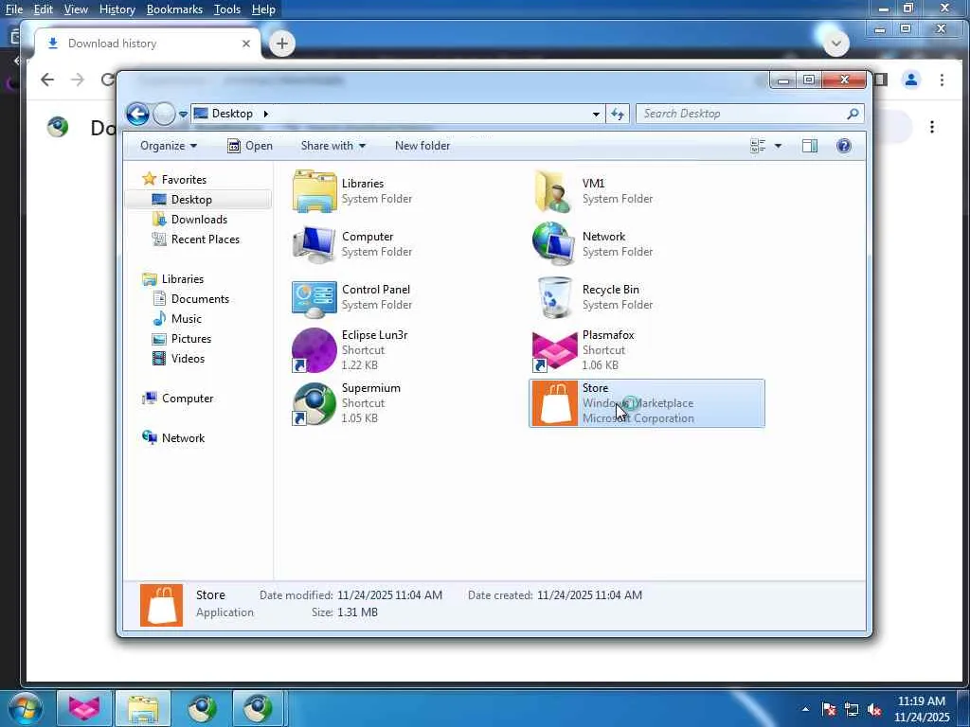The width and height of the screenshot is (970, 727).
Task: Open Documents library in sidebar
Action: tap(200, 298)
